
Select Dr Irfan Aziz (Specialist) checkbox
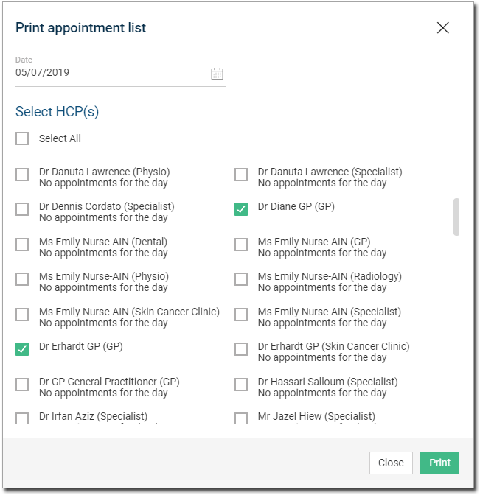tap(22, 418)
